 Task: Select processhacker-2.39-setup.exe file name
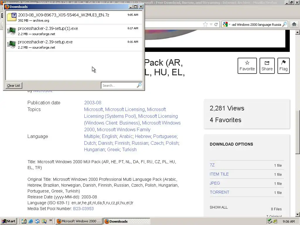45,42
